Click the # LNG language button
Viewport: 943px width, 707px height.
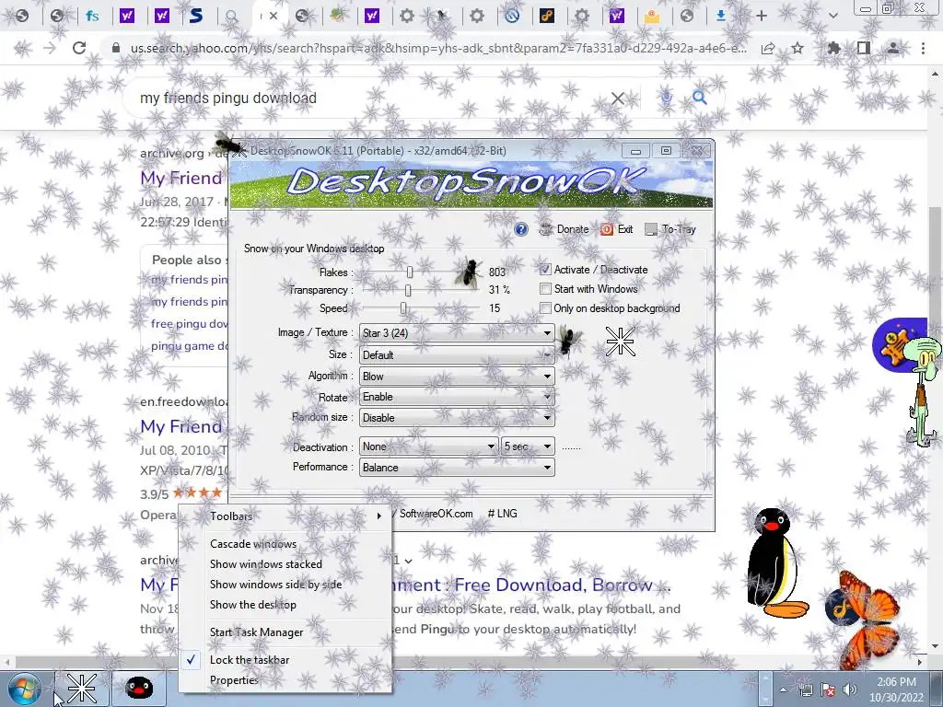(502, 514)
